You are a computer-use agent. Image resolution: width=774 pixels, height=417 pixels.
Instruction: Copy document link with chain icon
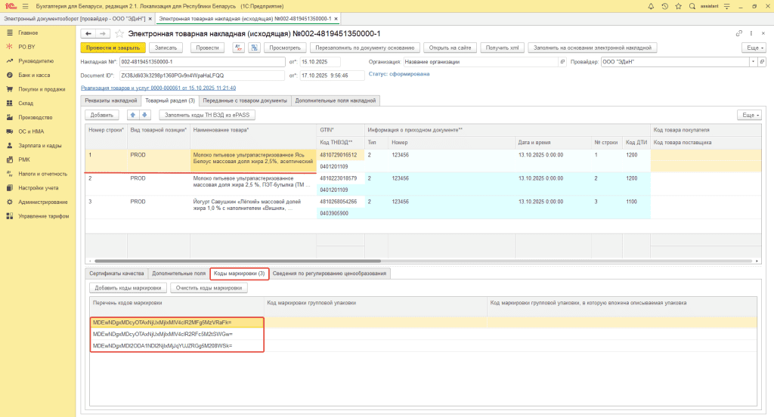tap(739, 34)
